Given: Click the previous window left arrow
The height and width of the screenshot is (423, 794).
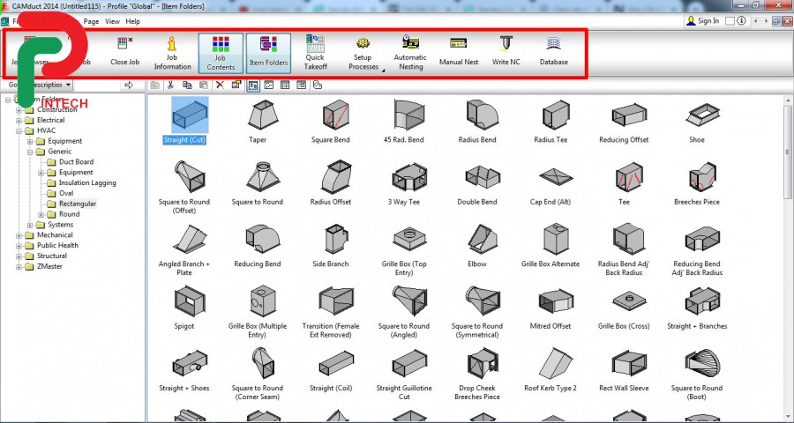Looking at the screenshot, I should [x=755, y=21].
